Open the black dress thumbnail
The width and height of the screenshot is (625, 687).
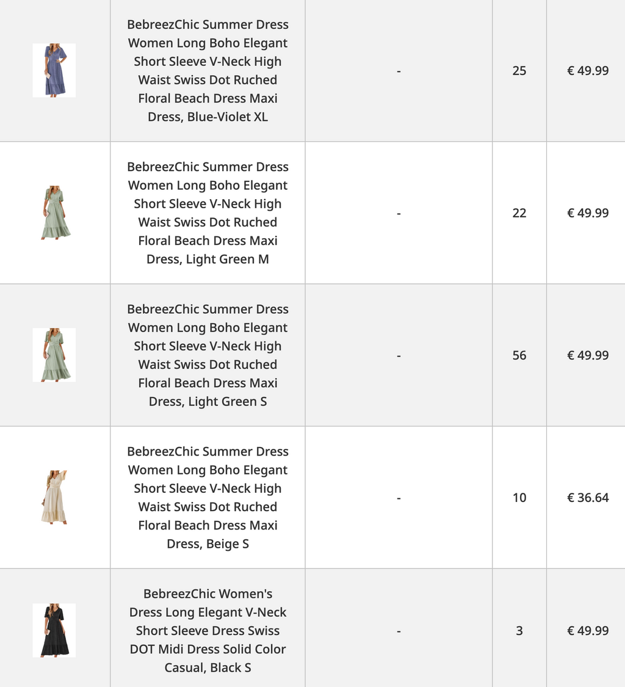point(54,630)
